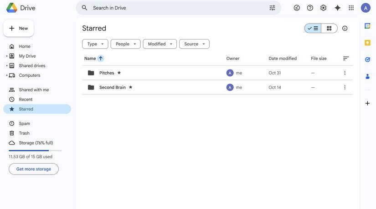
Task: Open the offline ready status icon
Action: point(297,8)
